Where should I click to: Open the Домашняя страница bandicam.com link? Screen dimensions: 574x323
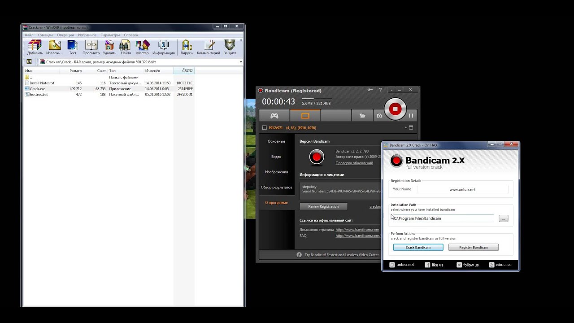click(x=357, y=230)
